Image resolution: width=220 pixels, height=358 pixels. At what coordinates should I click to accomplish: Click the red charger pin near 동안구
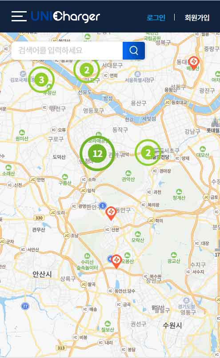click(x=111, y=213)
